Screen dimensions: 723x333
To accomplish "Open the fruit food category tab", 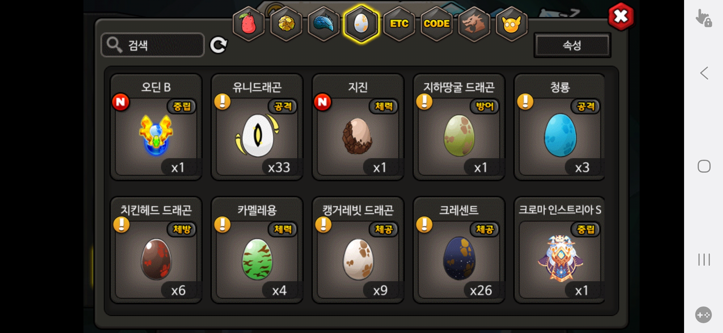I will click(x=249, y=24).
